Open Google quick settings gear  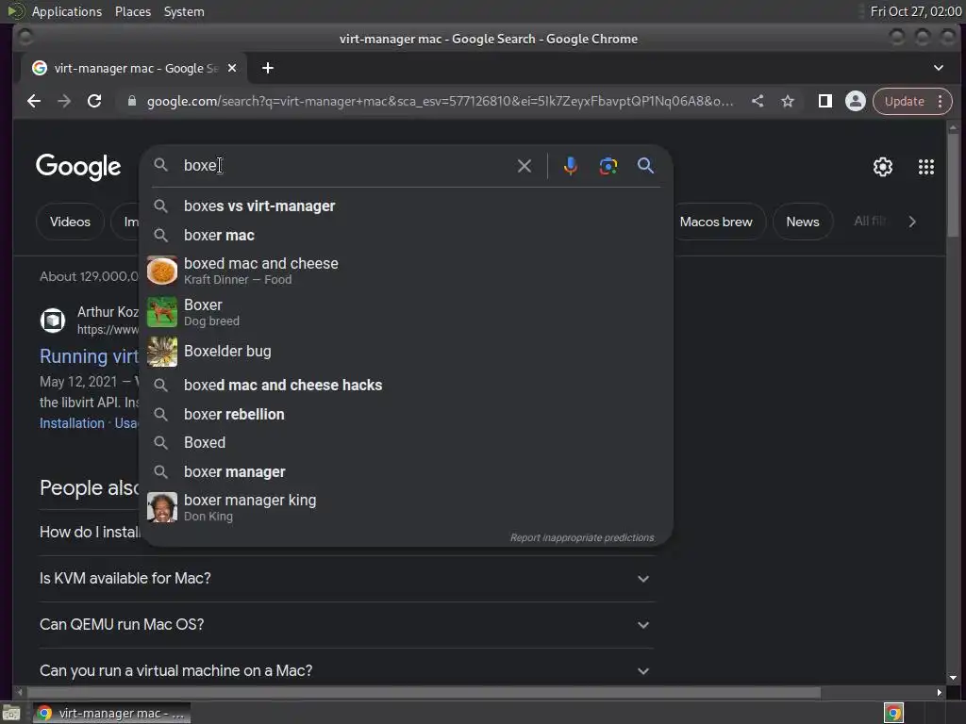point(883,167)
